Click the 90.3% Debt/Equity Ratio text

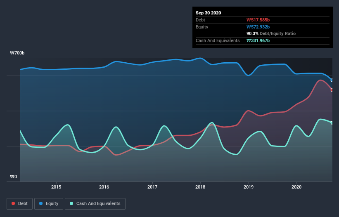coord(271,34)
